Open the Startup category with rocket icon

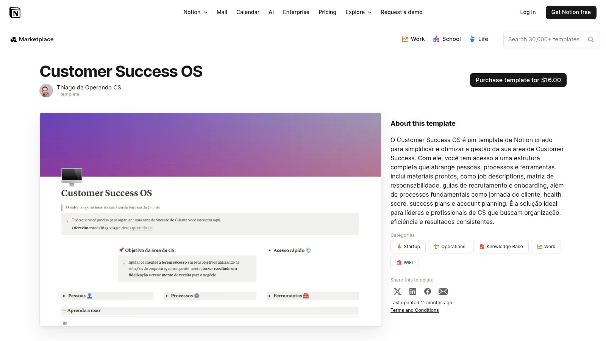[408, 246]
